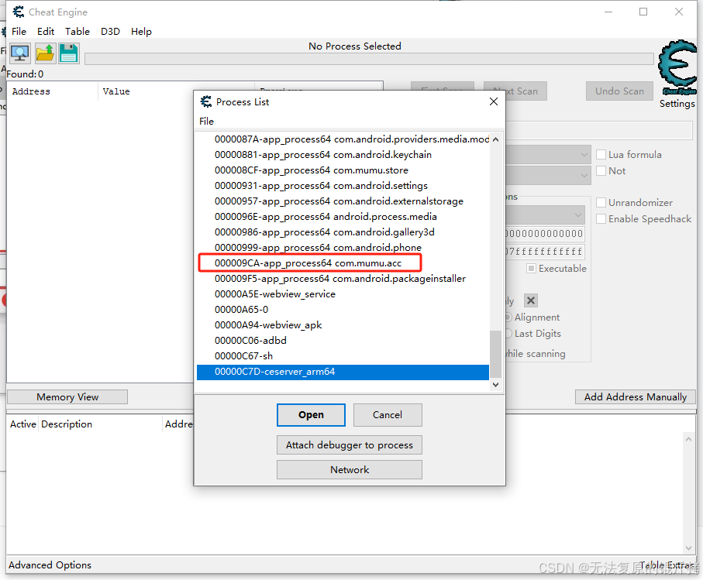
Task: Select process 00000A5E-webview_service
Action: pos(343,294)
